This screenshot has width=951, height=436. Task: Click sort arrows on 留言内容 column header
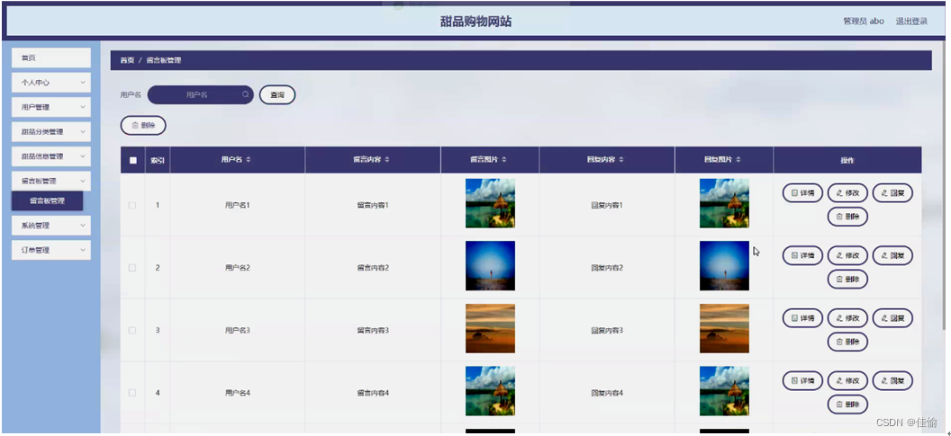coord(393,160)
